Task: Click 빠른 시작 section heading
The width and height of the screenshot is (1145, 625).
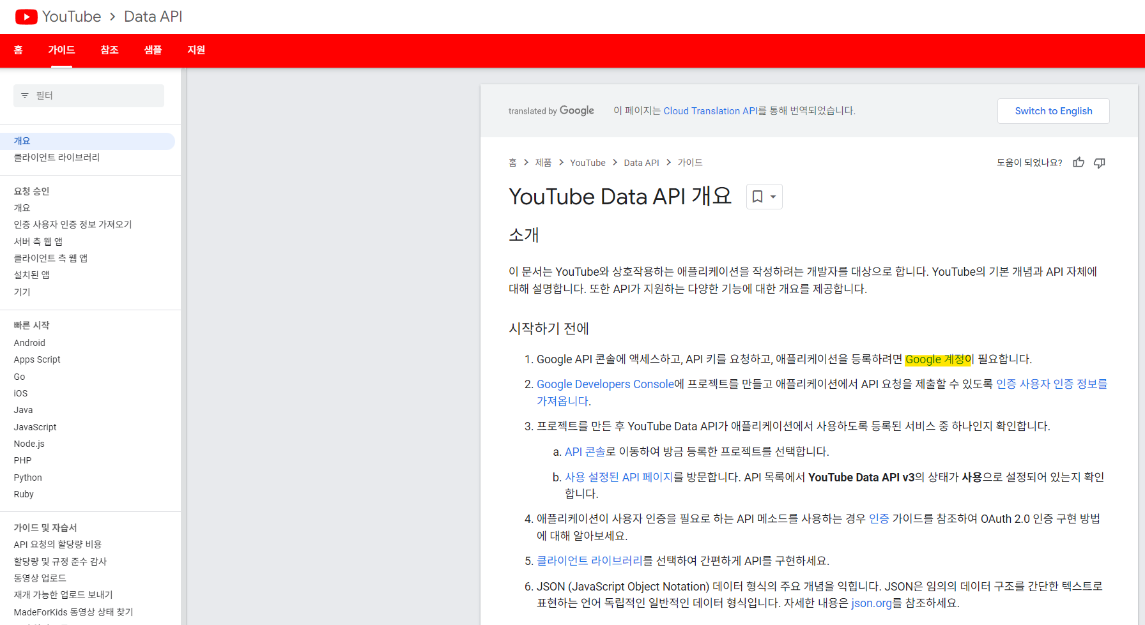Action: point(31,326)
